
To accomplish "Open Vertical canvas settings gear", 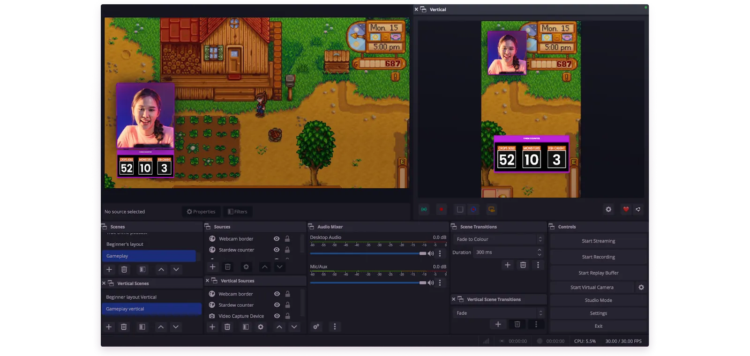I will (x=608, y=209).
